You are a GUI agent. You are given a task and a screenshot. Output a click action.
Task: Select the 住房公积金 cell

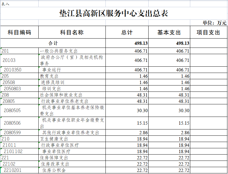(72, 170)
